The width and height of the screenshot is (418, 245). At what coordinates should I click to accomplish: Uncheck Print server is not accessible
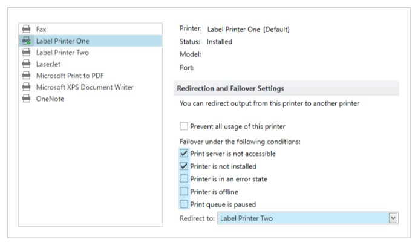pos(184,153)
